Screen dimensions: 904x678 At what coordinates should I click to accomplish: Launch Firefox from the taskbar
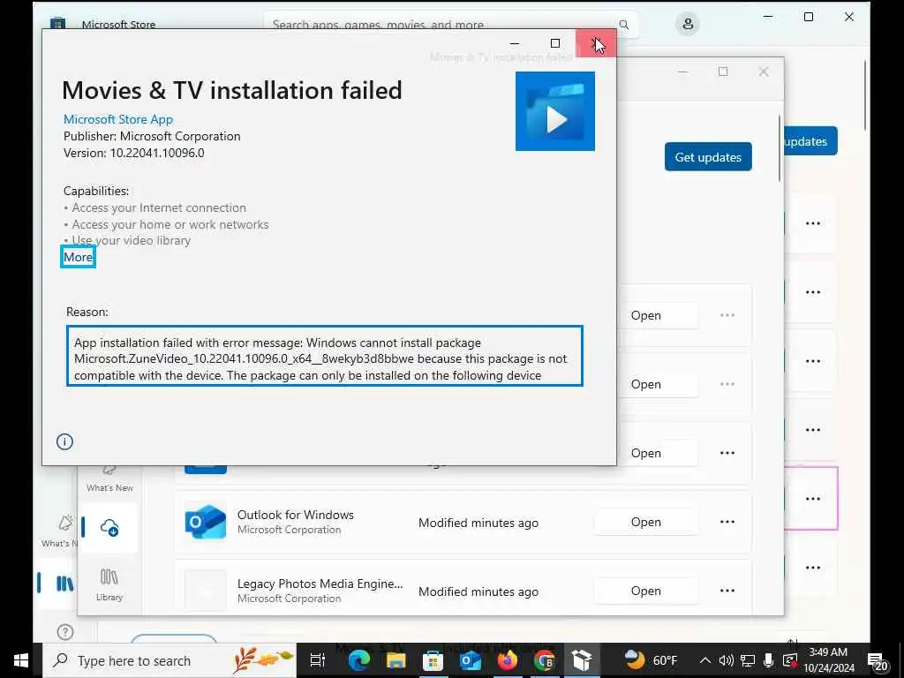click(508, 660)
